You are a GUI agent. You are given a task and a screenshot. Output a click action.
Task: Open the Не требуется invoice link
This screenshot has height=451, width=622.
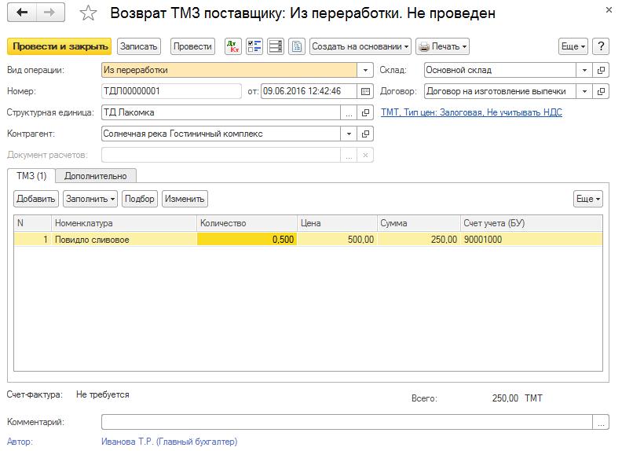[x=102, y=394]
